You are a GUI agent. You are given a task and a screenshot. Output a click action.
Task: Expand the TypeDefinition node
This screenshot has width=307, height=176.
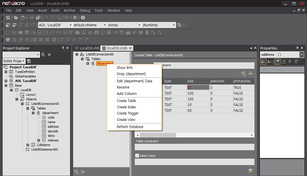[x=6, y=72]
